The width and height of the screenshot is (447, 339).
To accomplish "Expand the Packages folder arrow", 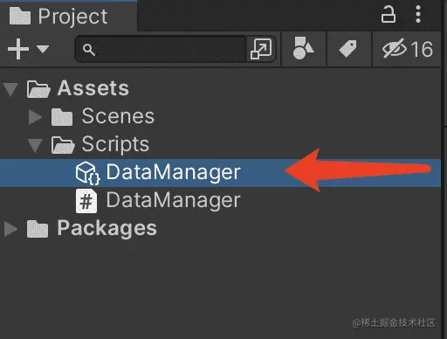I will point(10,229).
